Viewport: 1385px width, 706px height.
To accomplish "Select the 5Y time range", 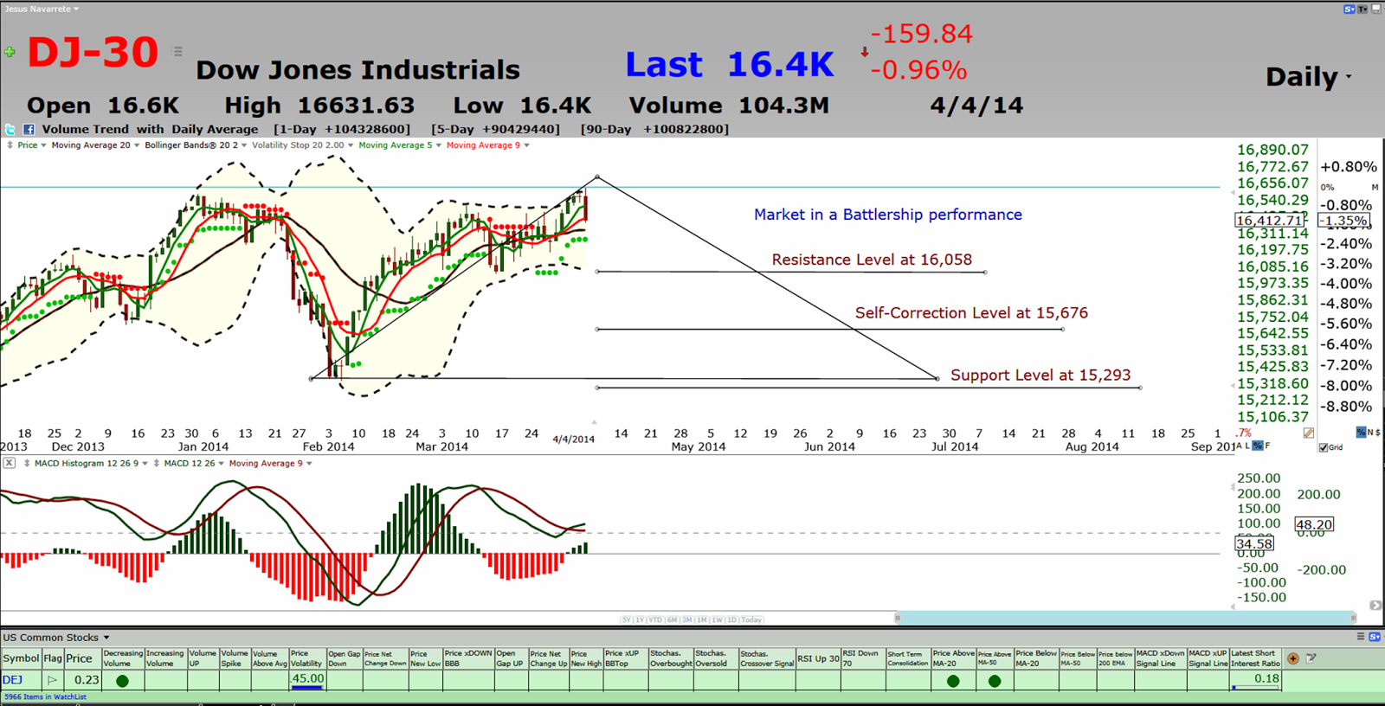I will 627,619.
